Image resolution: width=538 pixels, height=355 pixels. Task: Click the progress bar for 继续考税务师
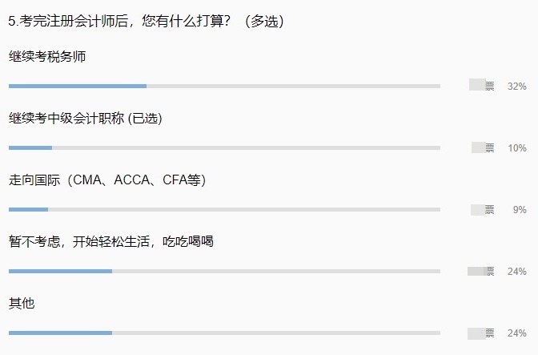pyautogui.click(x=224, y=86)
